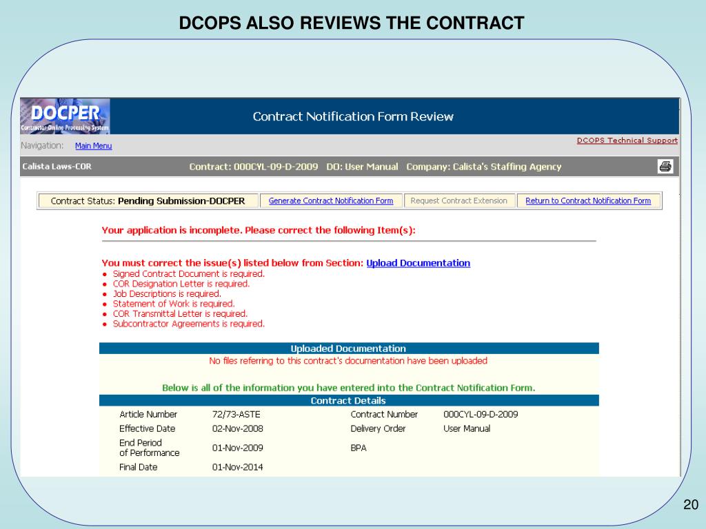706x529 pixels.
Task: Click the printer icon
Action: pyautogui.click(x=665, y=167)
